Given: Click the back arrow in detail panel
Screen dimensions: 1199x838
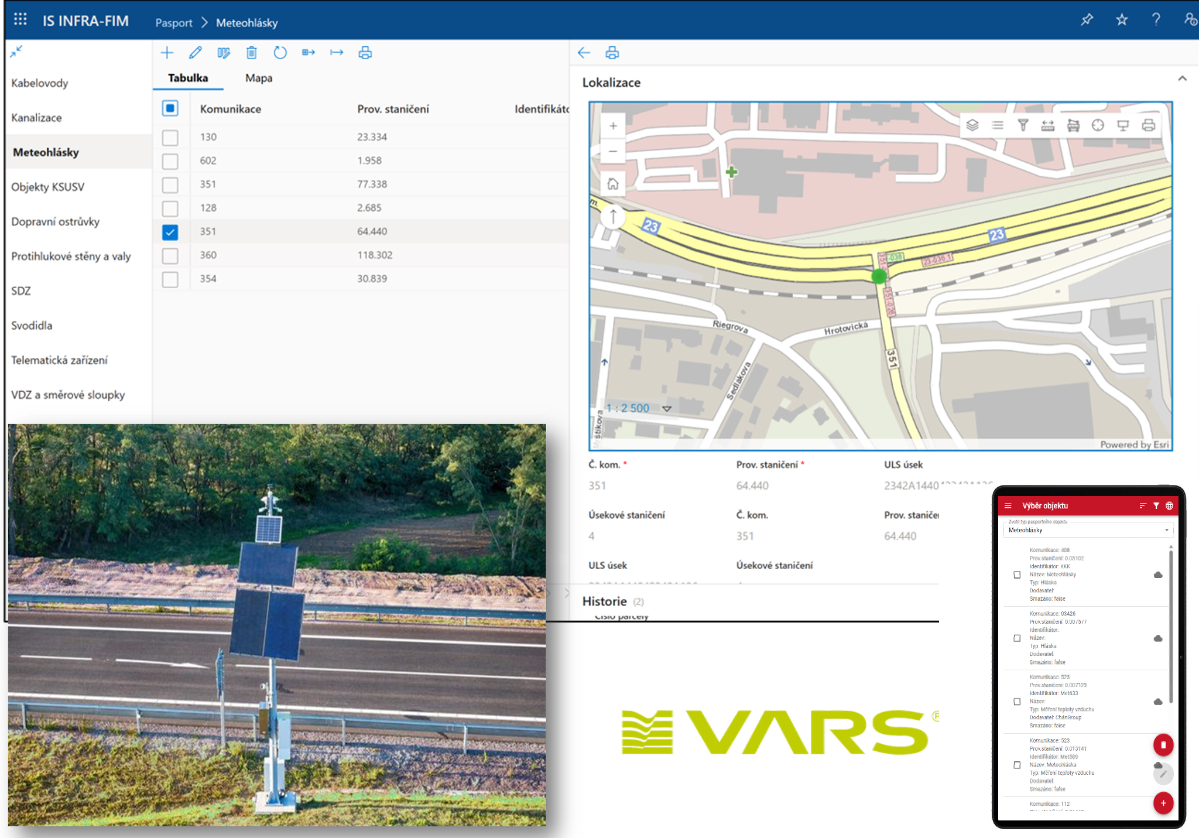Looking at the screenshot, I should 584,53.
